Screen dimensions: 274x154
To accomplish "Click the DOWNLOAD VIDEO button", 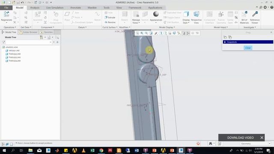I will [x=241, y=138].
